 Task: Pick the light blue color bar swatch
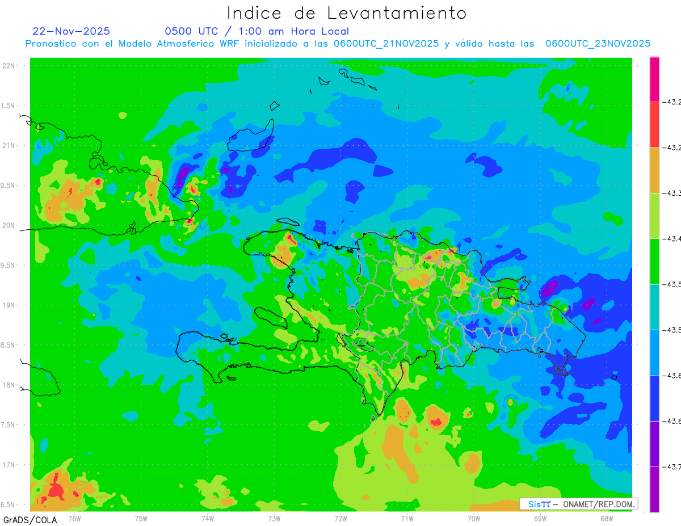point(654,352)
